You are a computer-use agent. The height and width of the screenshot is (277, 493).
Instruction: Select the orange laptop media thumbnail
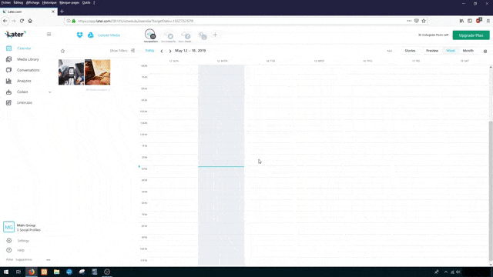tap(98, 72)
